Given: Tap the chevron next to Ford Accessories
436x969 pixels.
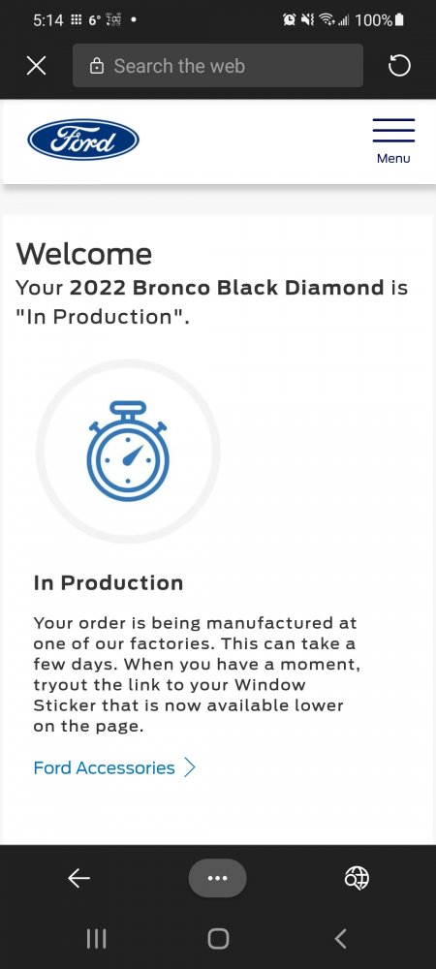Looking at the screenshot, I should pyautogui.click(x=190, y=767).
